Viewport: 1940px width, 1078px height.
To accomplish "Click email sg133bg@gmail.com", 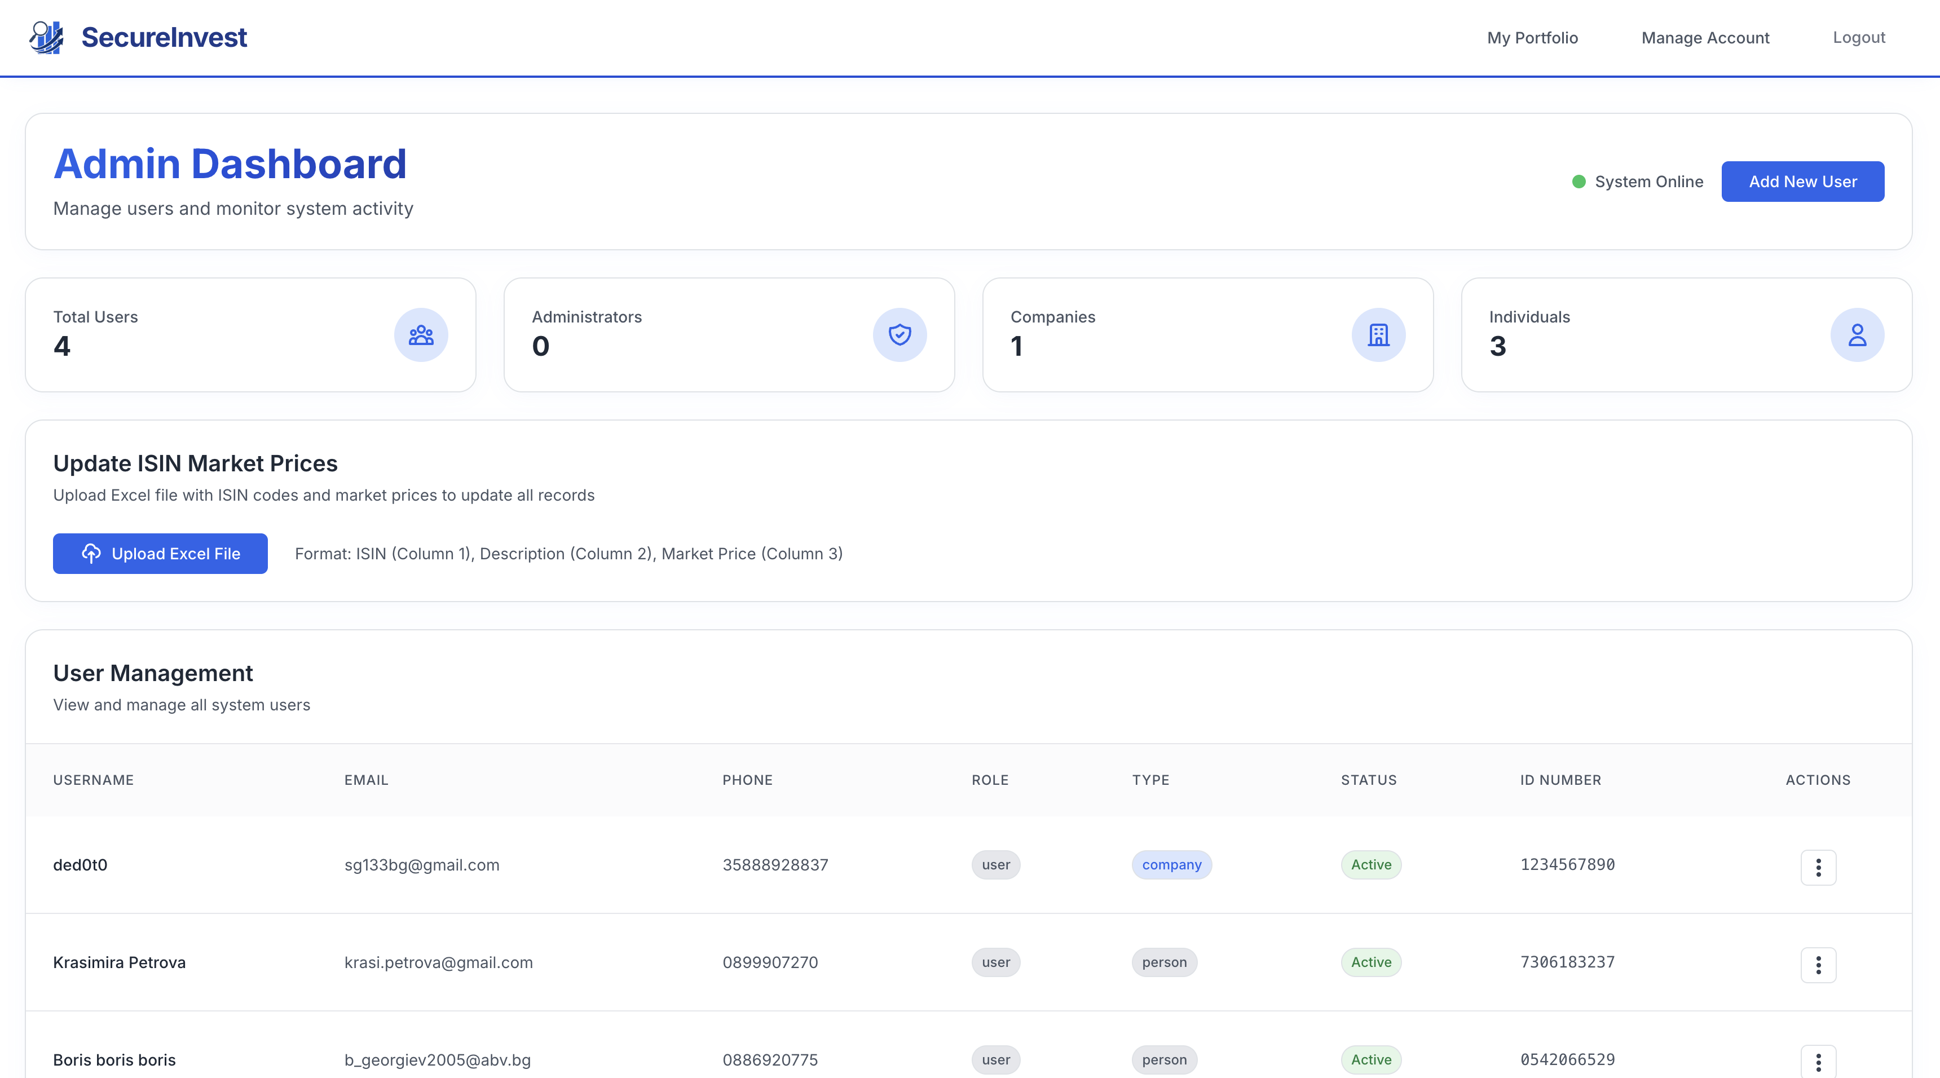I will [422, 865].
